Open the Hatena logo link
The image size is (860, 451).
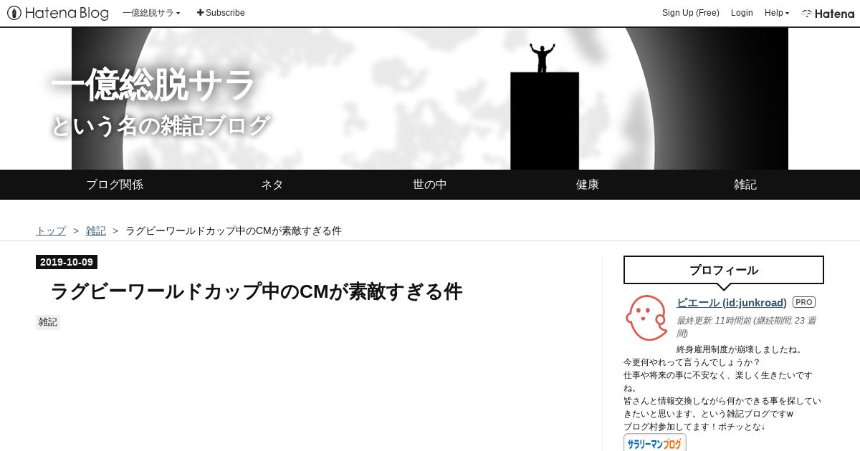828,13
